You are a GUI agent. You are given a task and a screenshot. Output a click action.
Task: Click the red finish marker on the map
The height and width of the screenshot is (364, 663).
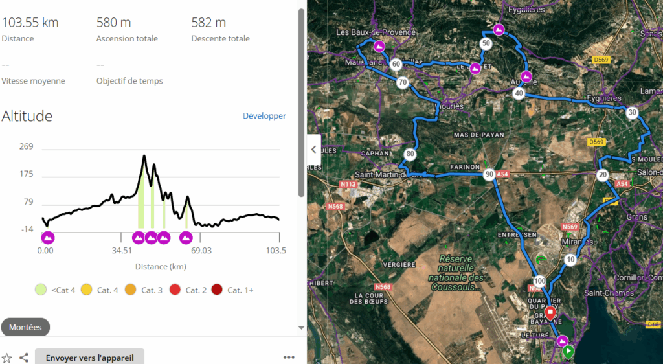coord(550,313)
